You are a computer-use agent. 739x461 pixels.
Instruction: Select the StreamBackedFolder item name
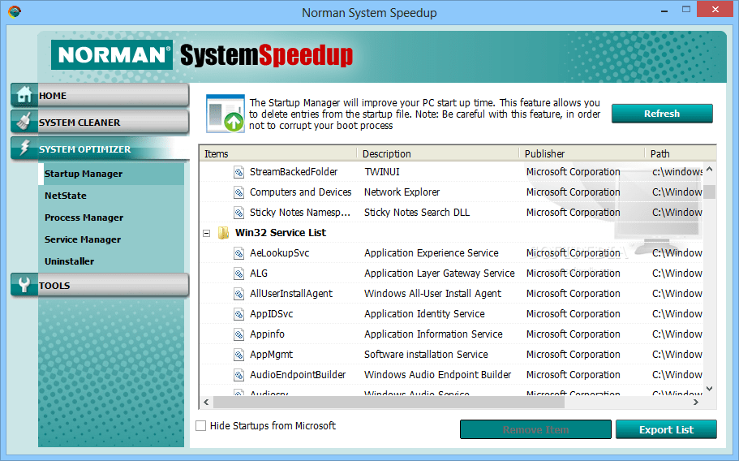[x=294, y=172]
